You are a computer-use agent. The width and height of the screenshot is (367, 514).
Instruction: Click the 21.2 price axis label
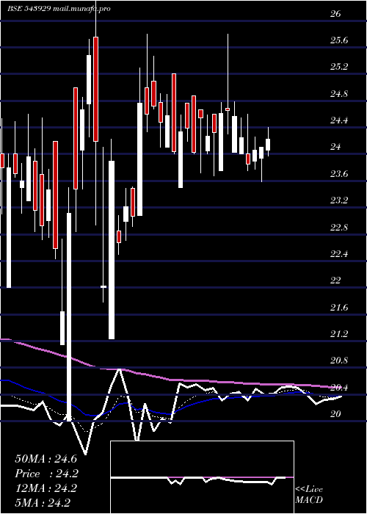pos(339,334)
